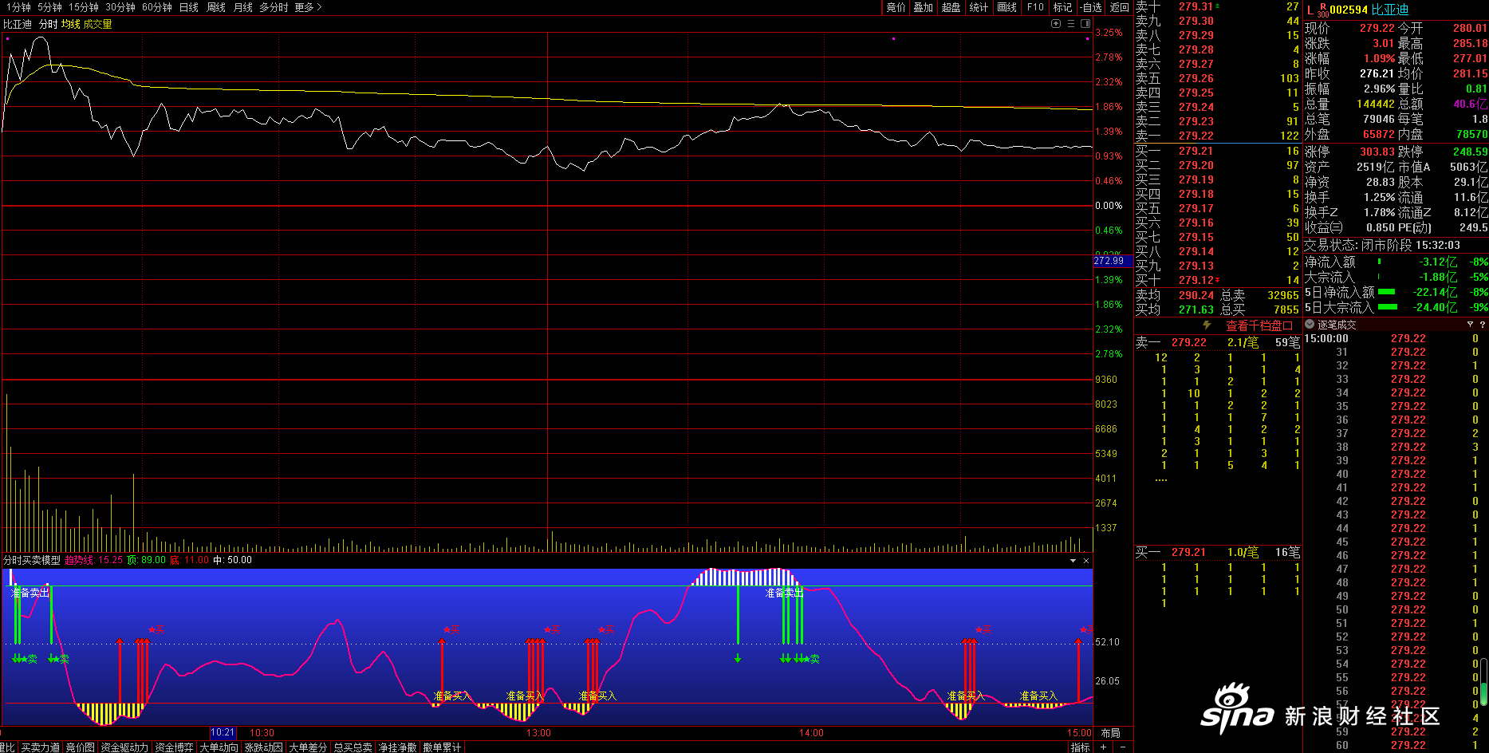
Task: Open the chart list menu icon
Action: (x=1071, y=24)
